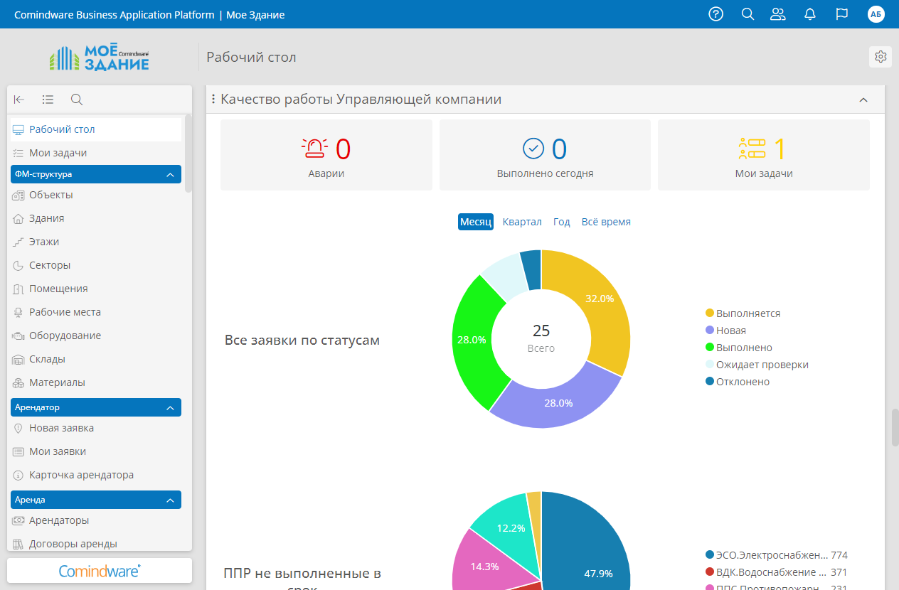This screenshot has width=899, height=590.
Task: Toggle ЭСО.Электроснабжение legend swatch
Action: tap(709, 555)
